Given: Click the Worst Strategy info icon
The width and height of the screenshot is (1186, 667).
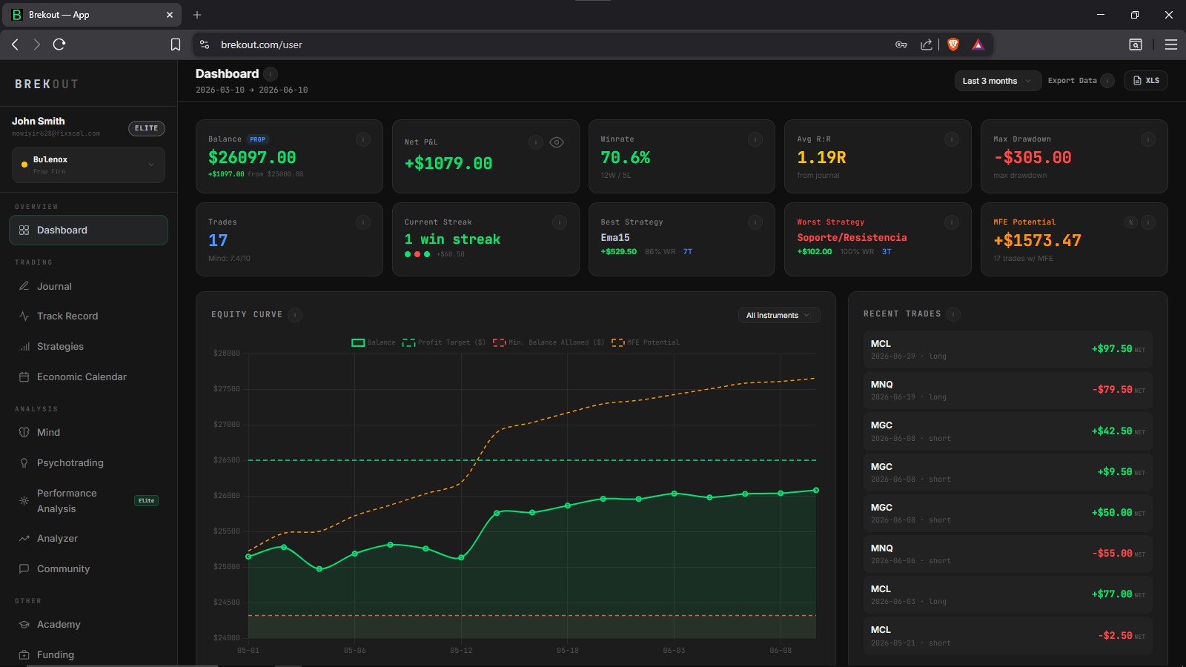Looking at the screenshot, I should pos(952,222).
